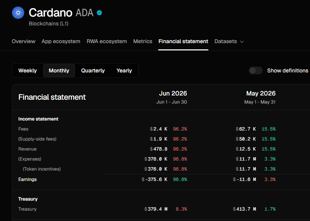
Task: Click the June Treasury change 8.3%
Action: 181,209
